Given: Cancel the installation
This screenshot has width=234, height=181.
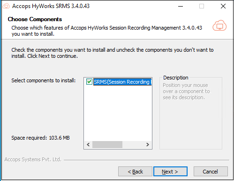Looking at the screenshot, I should click(211, 172).
